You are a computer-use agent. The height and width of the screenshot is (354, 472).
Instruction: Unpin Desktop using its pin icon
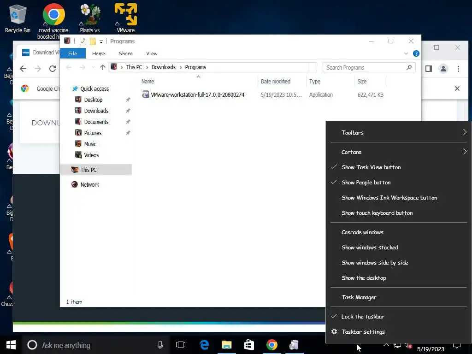128,100
